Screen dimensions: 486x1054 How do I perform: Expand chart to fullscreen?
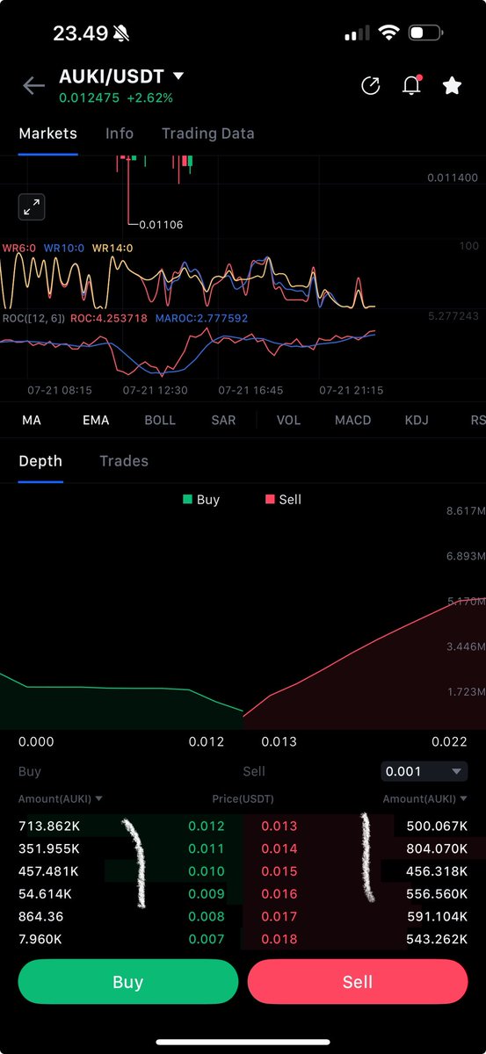click(x=32, y=207)
